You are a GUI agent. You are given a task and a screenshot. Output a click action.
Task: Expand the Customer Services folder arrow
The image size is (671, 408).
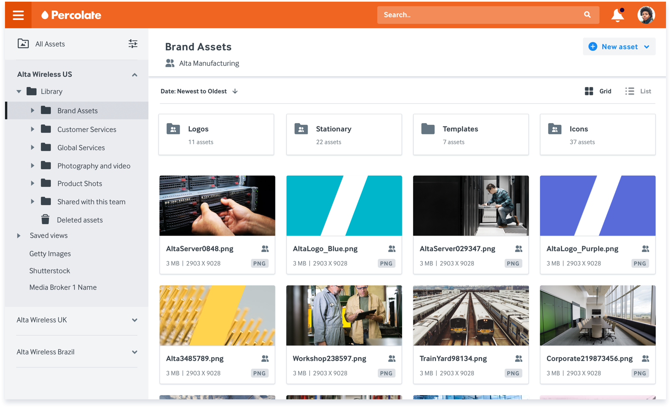pyautogui.click(x=33, y=129)
